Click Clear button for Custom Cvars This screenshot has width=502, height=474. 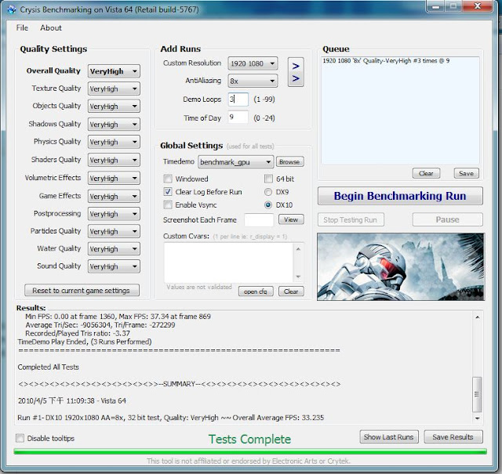coord(291,291)
